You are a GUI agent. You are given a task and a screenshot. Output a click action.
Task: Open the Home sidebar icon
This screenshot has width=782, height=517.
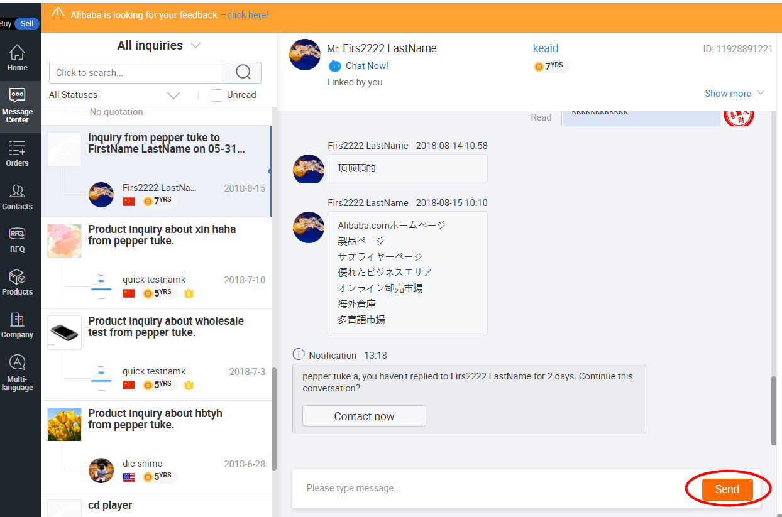(18, 58)
